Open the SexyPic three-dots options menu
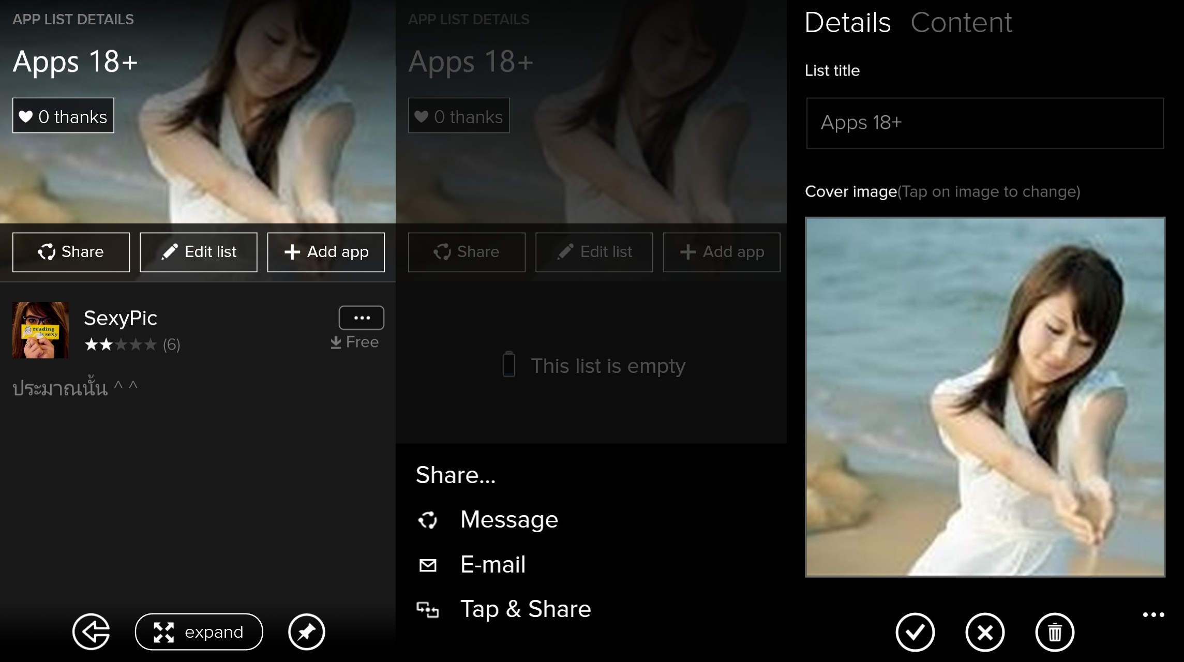1184x662 pixels. click(361, 318)
